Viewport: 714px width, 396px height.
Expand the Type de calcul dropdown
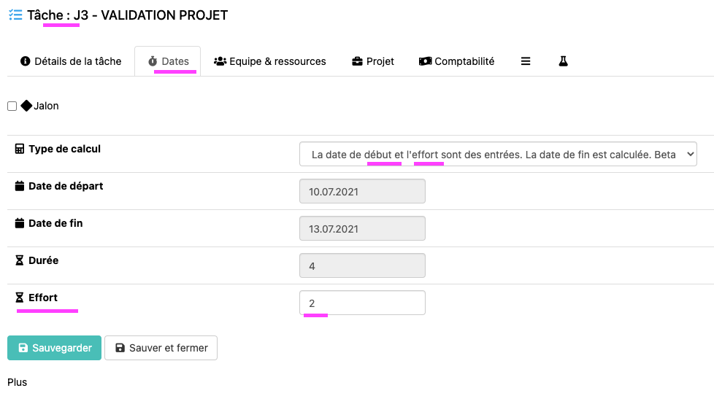[x=498, y=155]
